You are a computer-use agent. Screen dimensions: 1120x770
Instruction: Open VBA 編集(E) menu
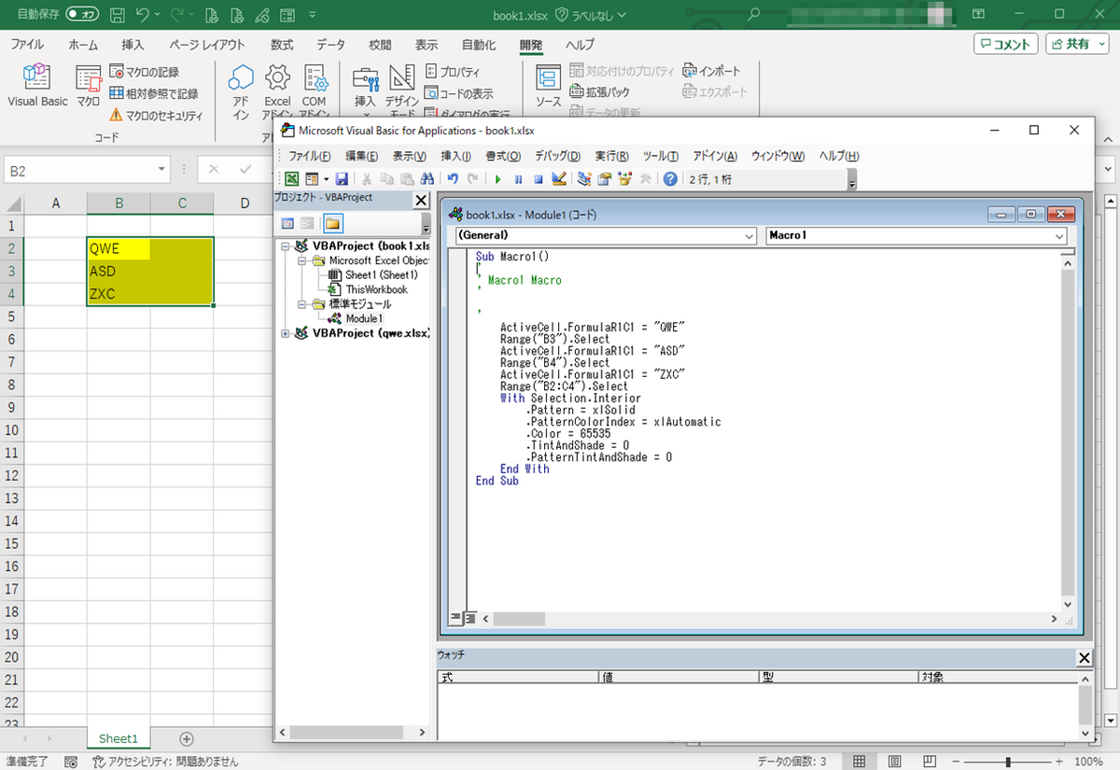click(361, 156)
